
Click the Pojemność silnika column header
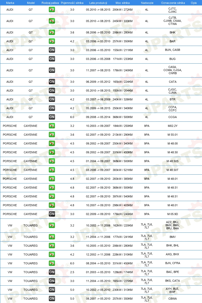pos(72,3)
